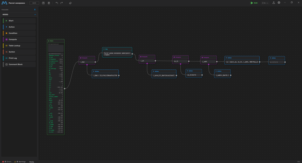Screen dimensions: 302x163
Task: Select the Table Lookup node in toolbox
Action: tap(19, 46)
